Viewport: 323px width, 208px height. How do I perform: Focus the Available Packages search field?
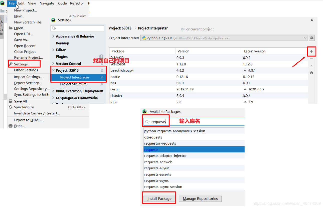[194, 122]
